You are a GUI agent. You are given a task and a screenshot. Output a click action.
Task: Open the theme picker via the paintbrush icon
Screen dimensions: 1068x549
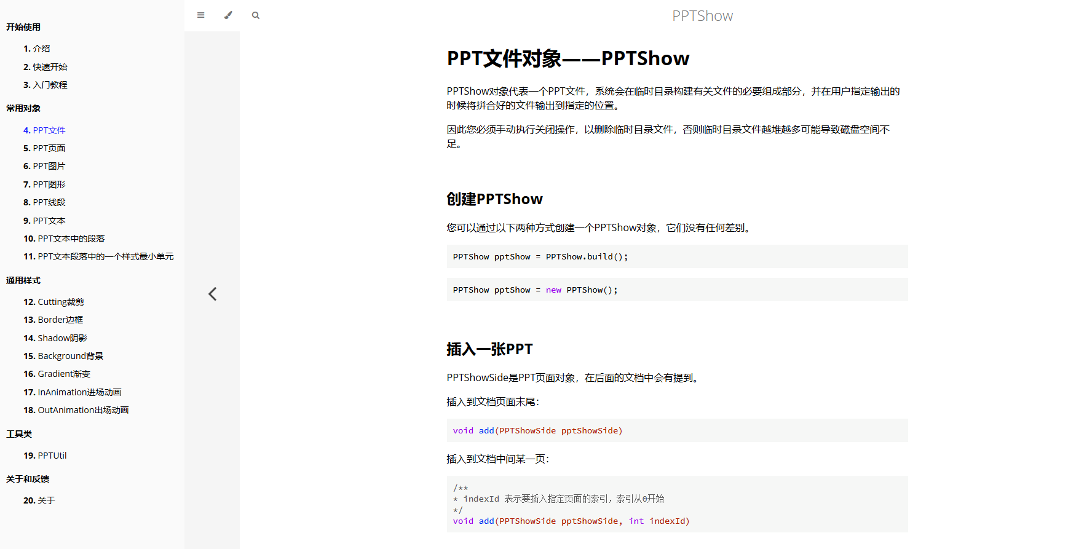[228, 15]
